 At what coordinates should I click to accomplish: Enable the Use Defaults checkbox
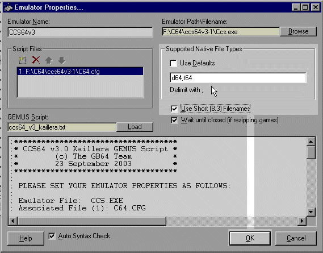click(x=173, y=63)
